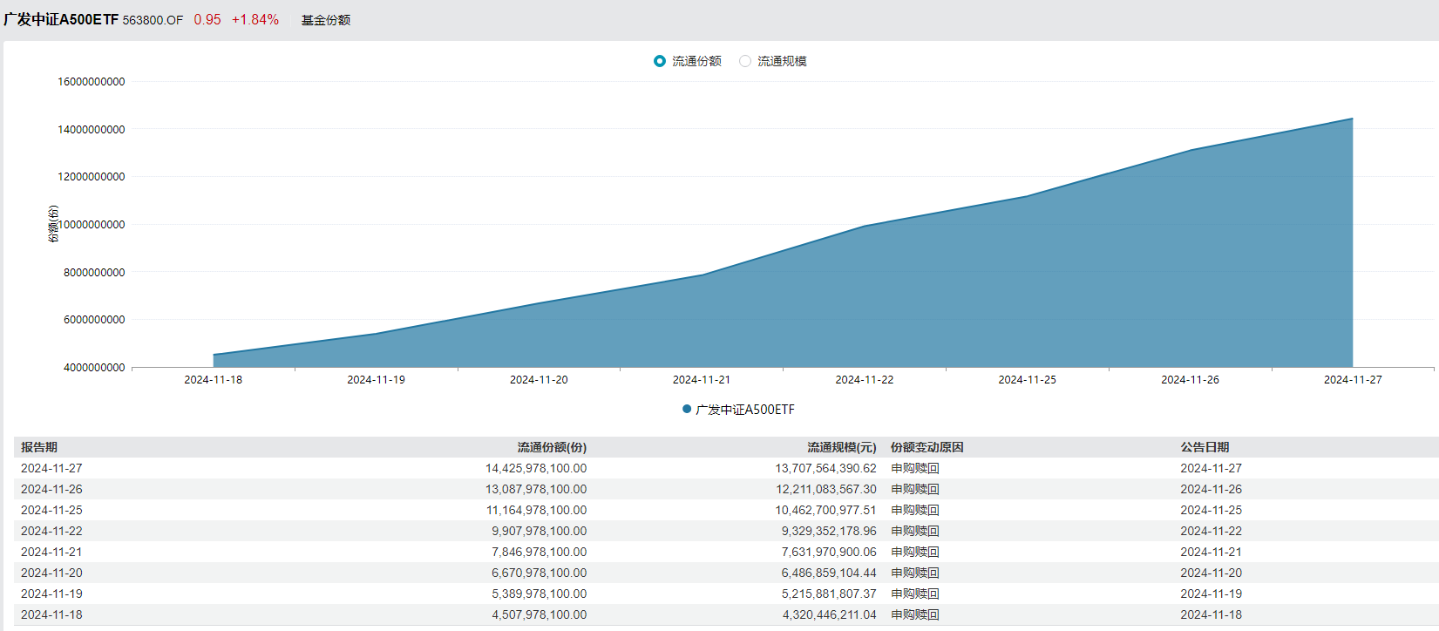This screenshot has height=631, width=1439.
Task: Click announcement date 2024-11-27 in 公告日期 column
Action: [x=1212, y=468]
